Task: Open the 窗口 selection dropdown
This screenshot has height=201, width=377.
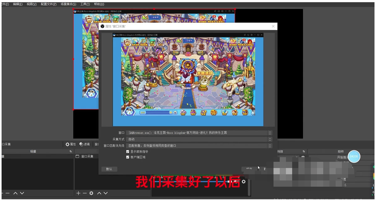Action: coord(199,133)
